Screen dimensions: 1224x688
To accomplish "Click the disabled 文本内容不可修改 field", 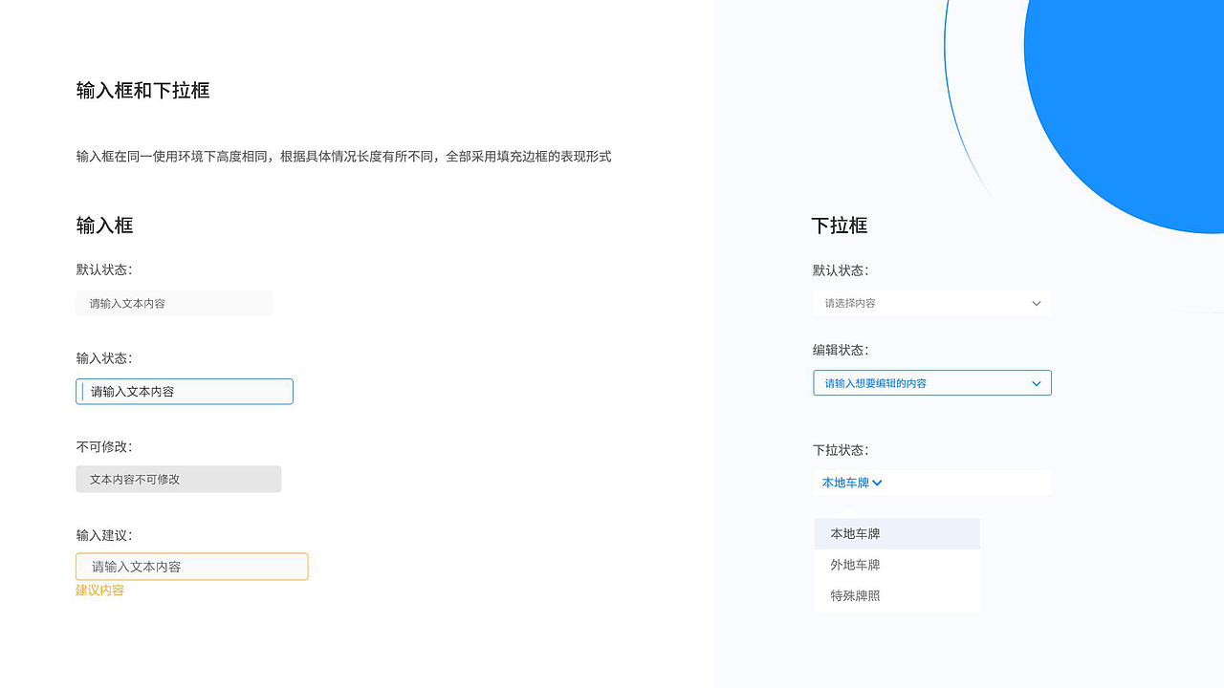I will [178, 479].
